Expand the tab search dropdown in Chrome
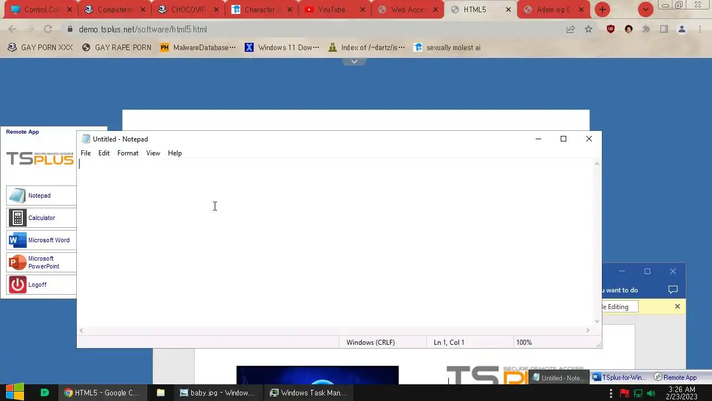The width and height of the screenshot is (712, 401). point(645,9)
